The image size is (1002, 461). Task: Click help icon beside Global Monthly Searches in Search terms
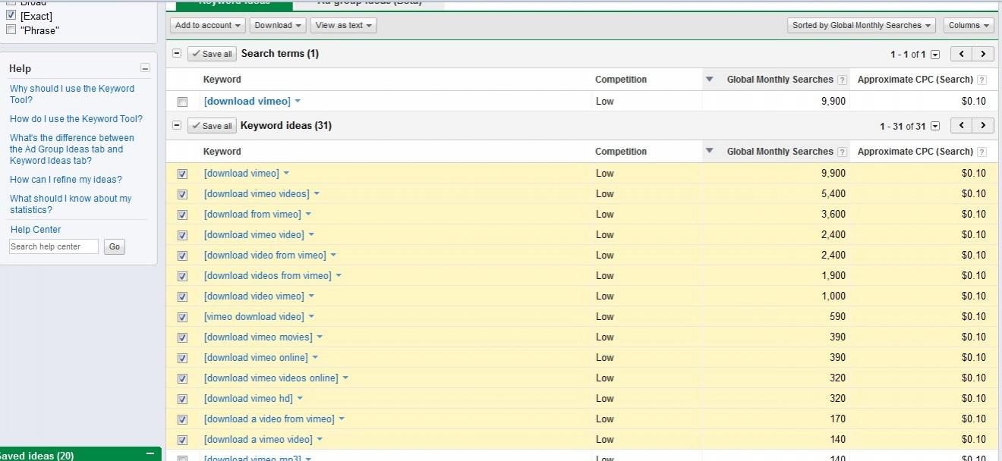coord(842,80)
